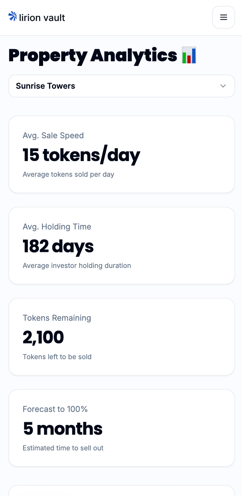Click the bar chart emoji beside the heading
Image resolution: width=242 pixels, height=496 pixels.
coord(189,56)
